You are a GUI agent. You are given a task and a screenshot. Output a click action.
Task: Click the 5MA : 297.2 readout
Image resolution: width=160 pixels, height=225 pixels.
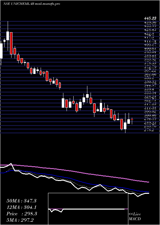(x=20, y=220)
